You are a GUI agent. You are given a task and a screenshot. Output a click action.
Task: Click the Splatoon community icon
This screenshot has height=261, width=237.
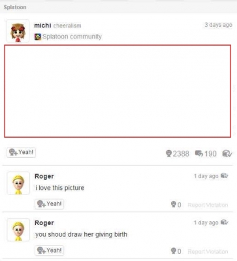pyautogui.click(x=38, y=37)
